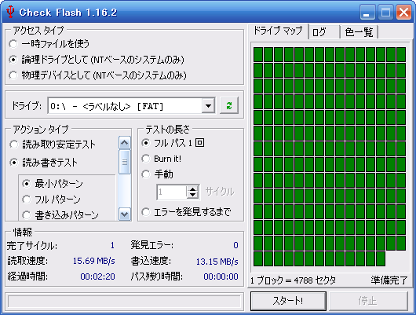
Task: Switch to the ログ tab
Action: (x=324, y=32)
